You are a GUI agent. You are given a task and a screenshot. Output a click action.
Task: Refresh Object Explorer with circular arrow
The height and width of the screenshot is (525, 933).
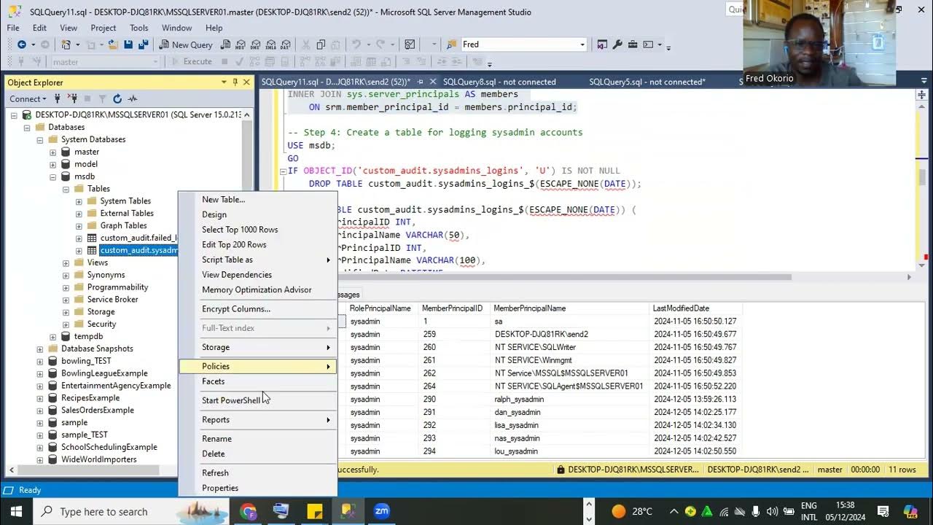tap(117, 98)
